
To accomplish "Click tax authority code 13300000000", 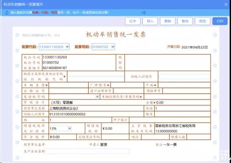I will click(166, 131).
